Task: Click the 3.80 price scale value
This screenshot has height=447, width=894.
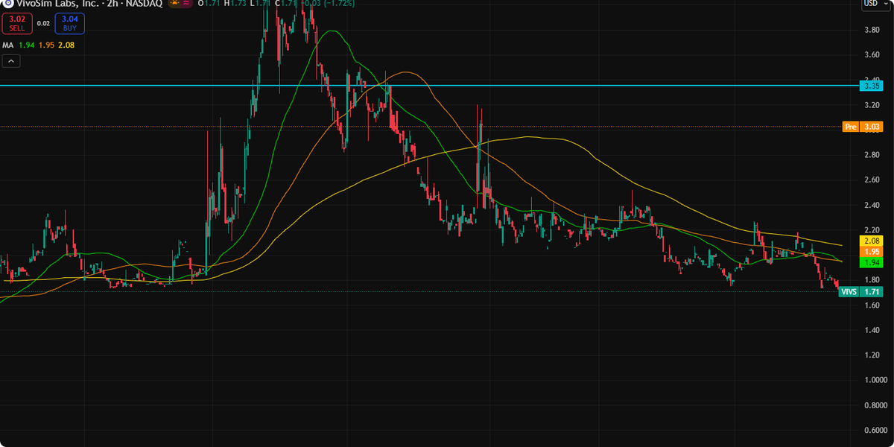Action: [872, 30]
